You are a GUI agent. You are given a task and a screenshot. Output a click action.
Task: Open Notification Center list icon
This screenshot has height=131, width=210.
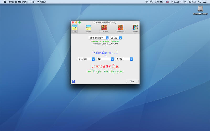click(205, 2)
